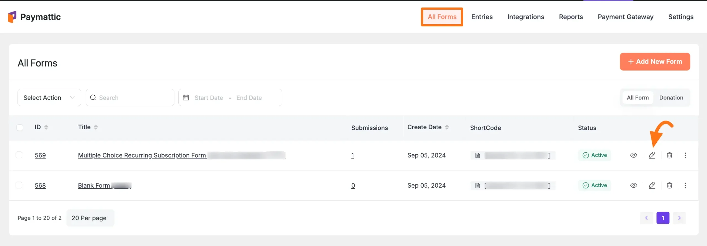Screen dimensions: 707x246
Task: Go to the Entries tab
Action: tap(482, 17)
